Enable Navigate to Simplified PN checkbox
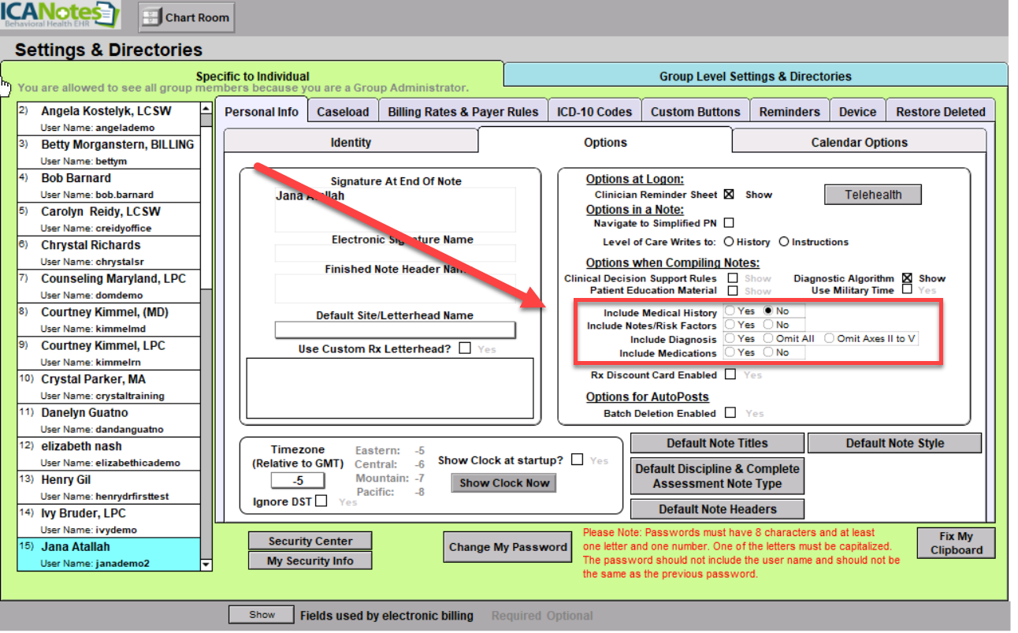 coord(729,223)
